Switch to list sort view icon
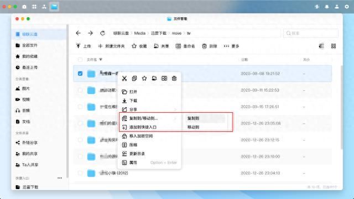Viewport: 354px width, 199px height. tap(321, 46)
